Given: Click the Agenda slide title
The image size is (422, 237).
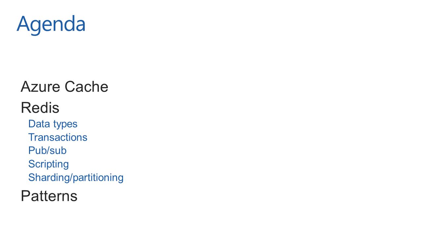Looking at the screenshot, I should tap(51, 24).
